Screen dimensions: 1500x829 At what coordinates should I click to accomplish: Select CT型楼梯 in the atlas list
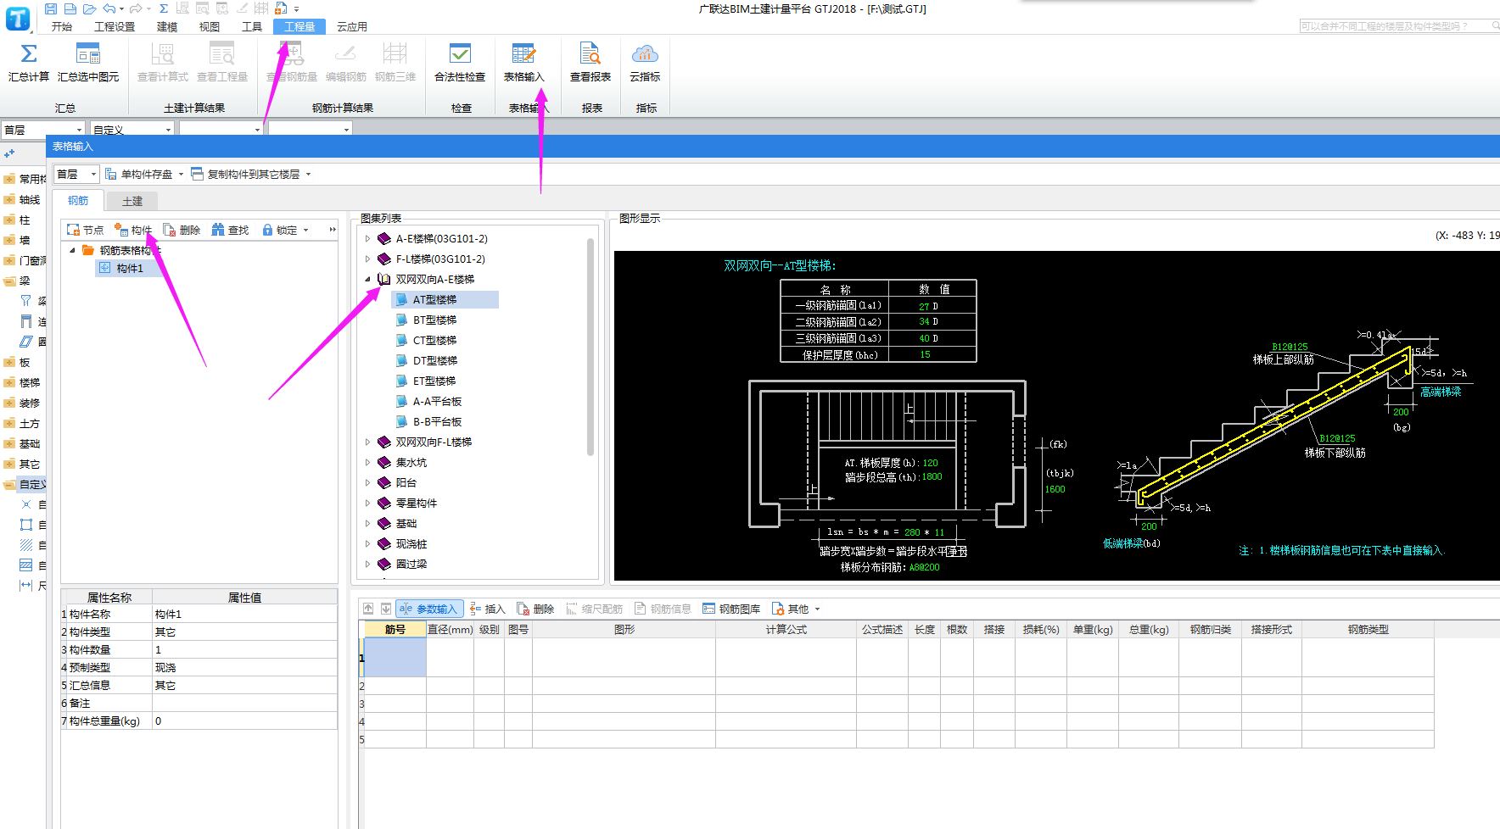tap(434, 341)
